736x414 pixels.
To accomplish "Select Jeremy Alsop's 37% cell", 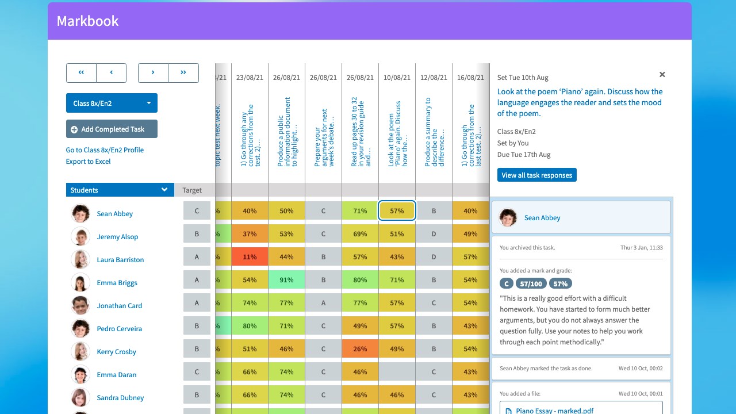I will pos(250,234).
